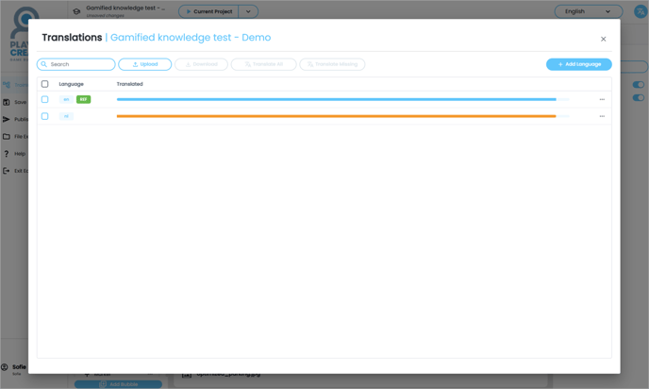Click the orange progress bar of nl language
The image size is (649, 389).
click(x=343, y=116)
